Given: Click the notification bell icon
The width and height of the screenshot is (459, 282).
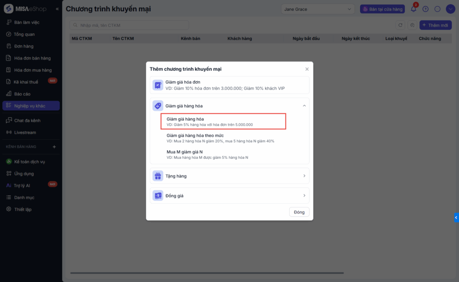Looking at the screenshot, I should click(x=413, y=9).
